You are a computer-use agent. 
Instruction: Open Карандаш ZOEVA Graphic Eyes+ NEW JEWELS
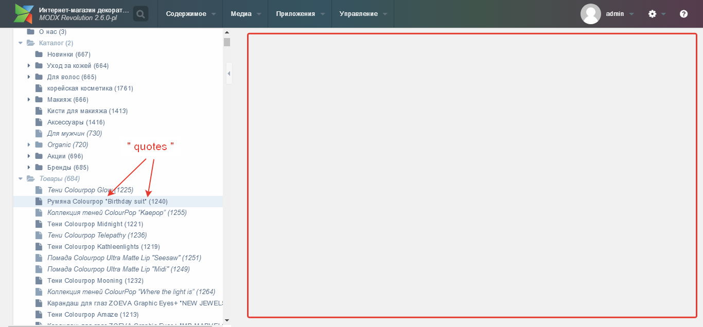pos(135,303)
